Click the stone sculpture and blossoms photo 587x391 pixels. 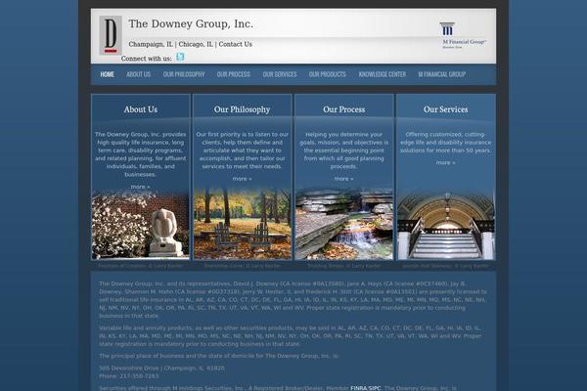pyautogui.click(x=141, y=225)
